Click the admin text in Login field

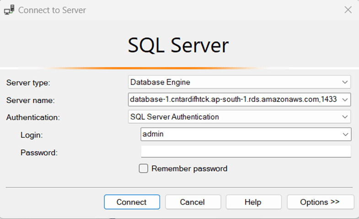pos(153,134)
